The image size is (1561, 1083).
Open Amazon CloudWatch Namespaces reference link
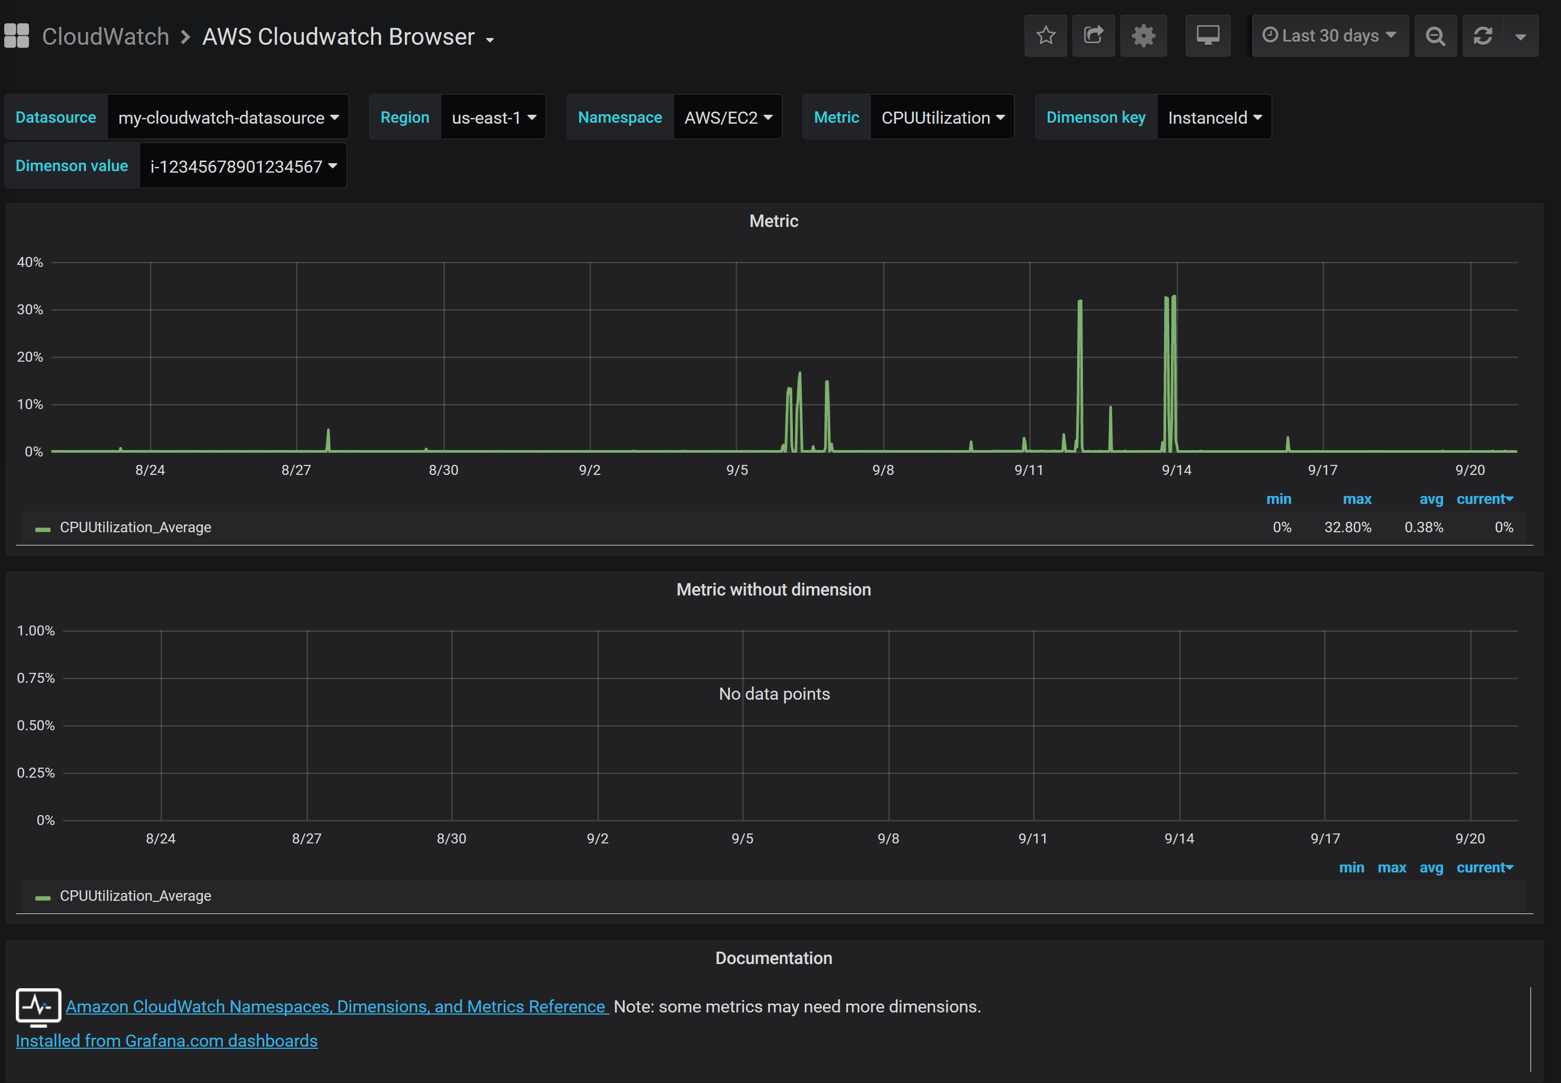(336, 1007)
